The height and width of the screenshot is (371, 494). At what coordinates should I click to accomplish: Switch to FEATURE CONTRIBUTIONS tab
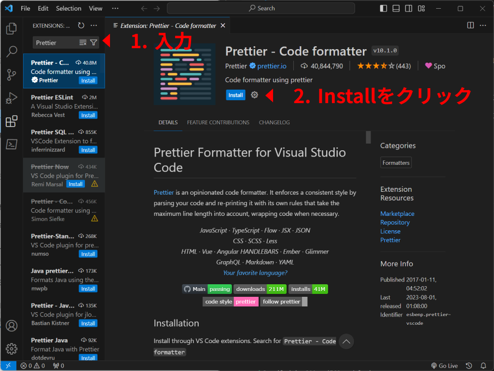tap(218, 122)
